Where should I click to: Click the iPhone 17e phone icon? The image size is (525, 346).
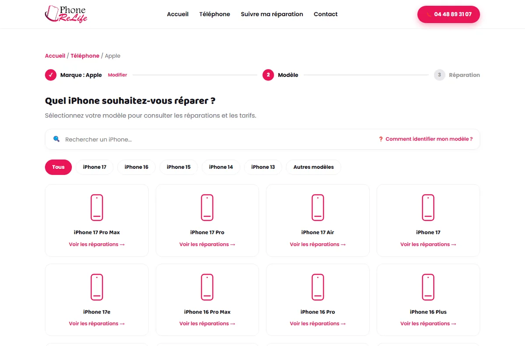(x=97, y=287)
